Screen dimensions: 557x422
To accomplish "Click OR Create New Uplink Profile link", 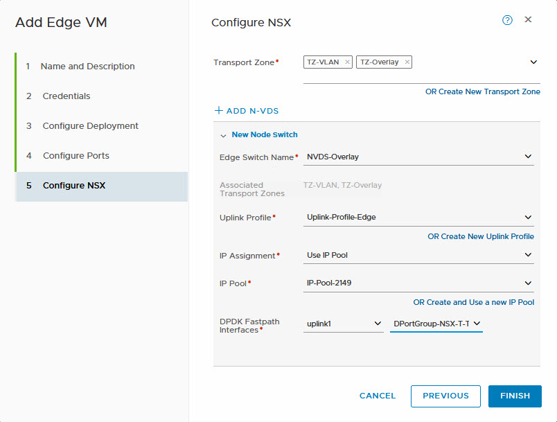I will pos(480,236).
